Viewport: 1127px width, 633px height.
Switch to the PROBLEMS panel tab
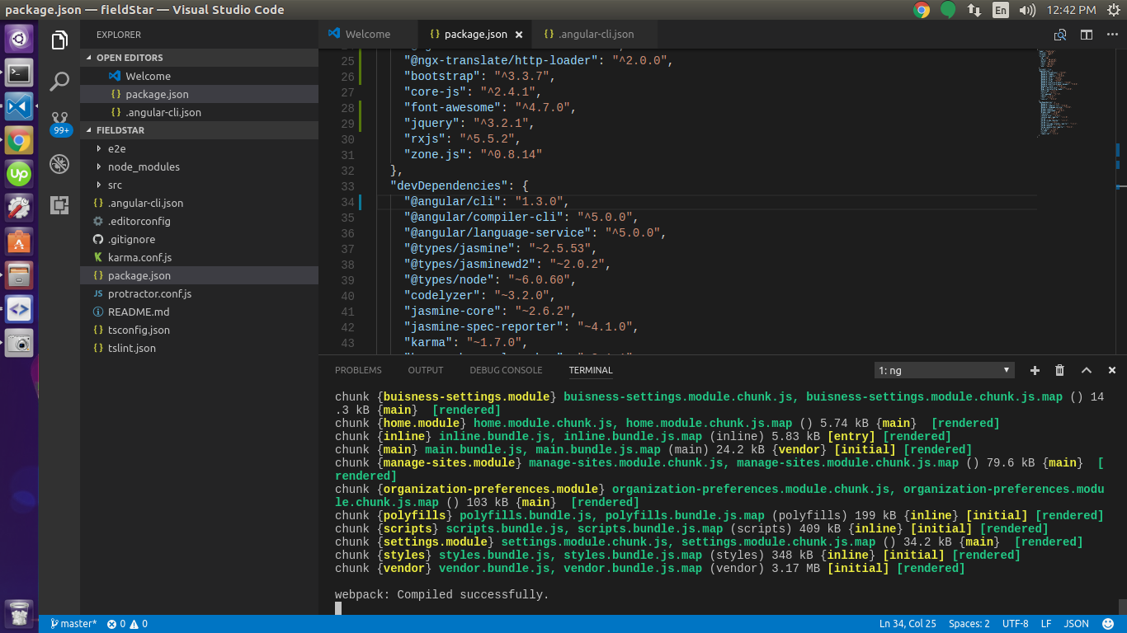point(358,370)
